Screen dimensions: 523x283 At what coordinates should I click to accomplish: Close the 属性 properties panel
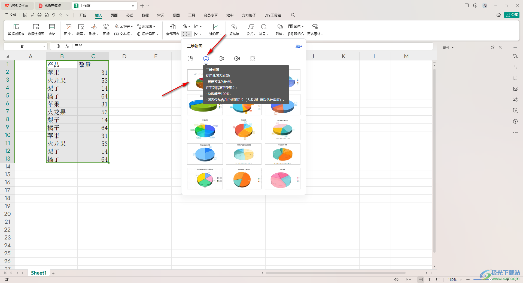pos(500,47)
